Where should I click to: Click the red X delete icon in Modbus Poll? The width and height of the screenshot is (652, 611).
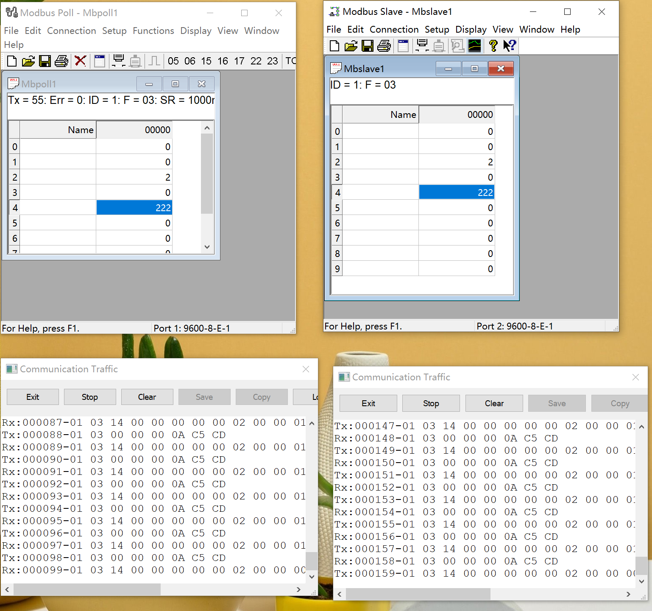point(80,61)
